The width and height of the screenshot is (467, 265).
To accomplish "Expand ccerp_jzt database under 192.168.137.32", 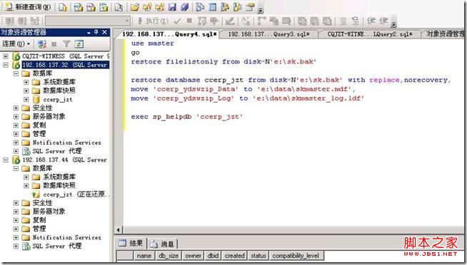I will [26, 100].
